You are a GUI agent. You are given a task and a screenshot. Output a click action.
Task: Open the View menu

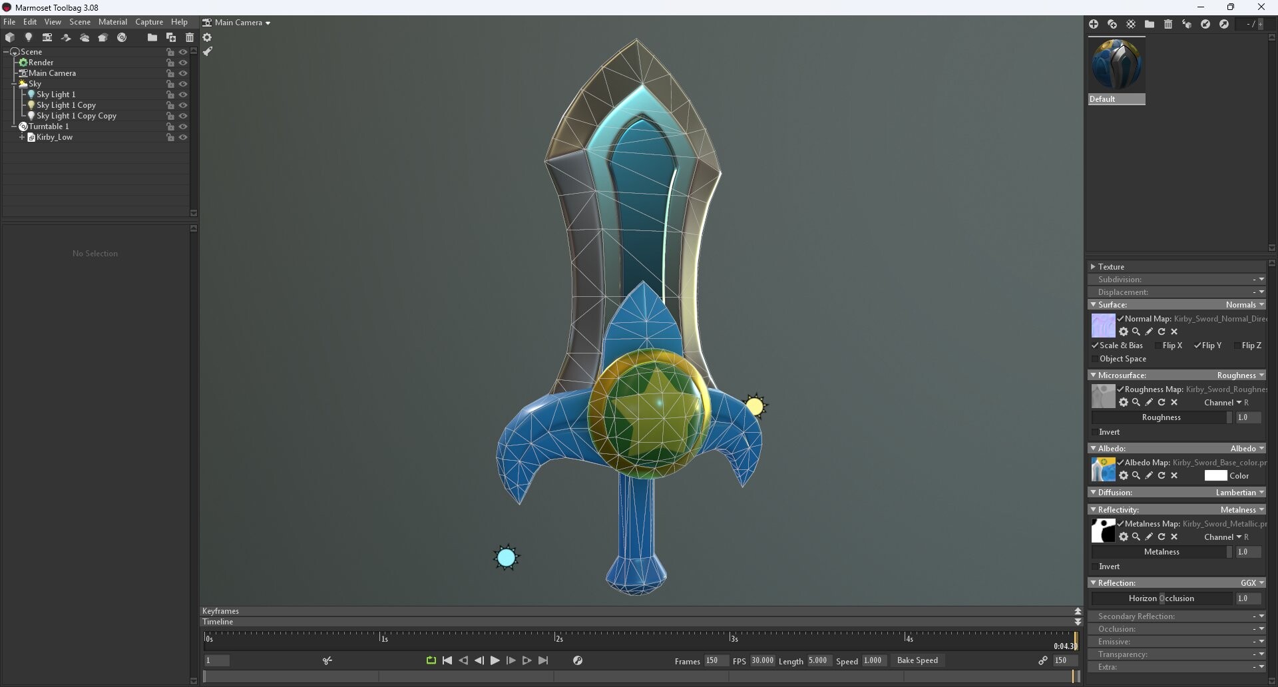click(x=53, y=22)
